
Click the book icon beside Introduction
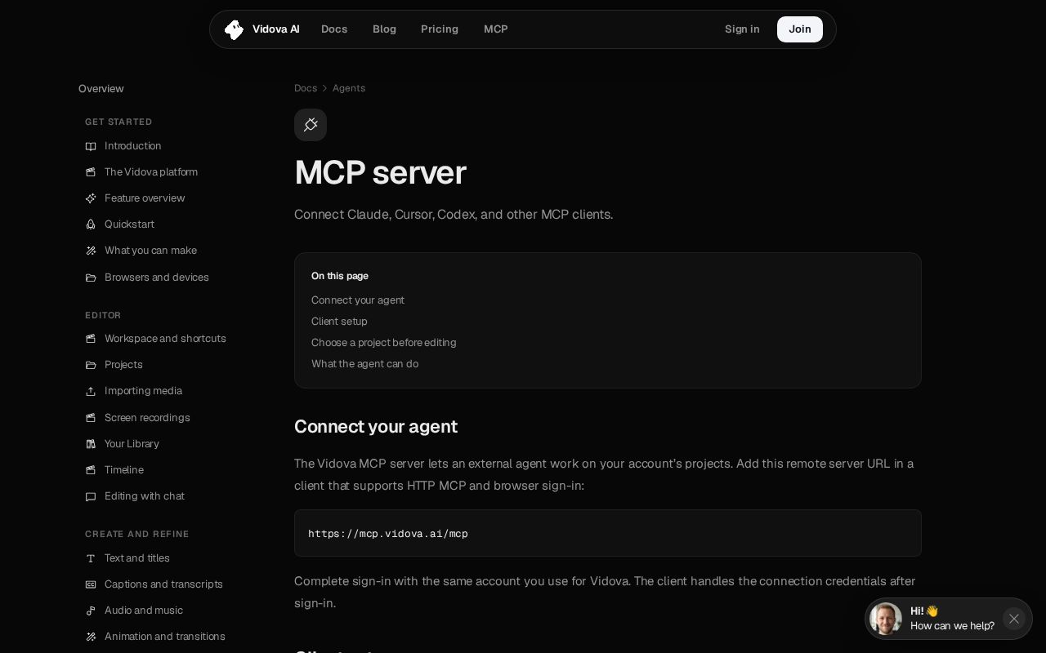91,146
